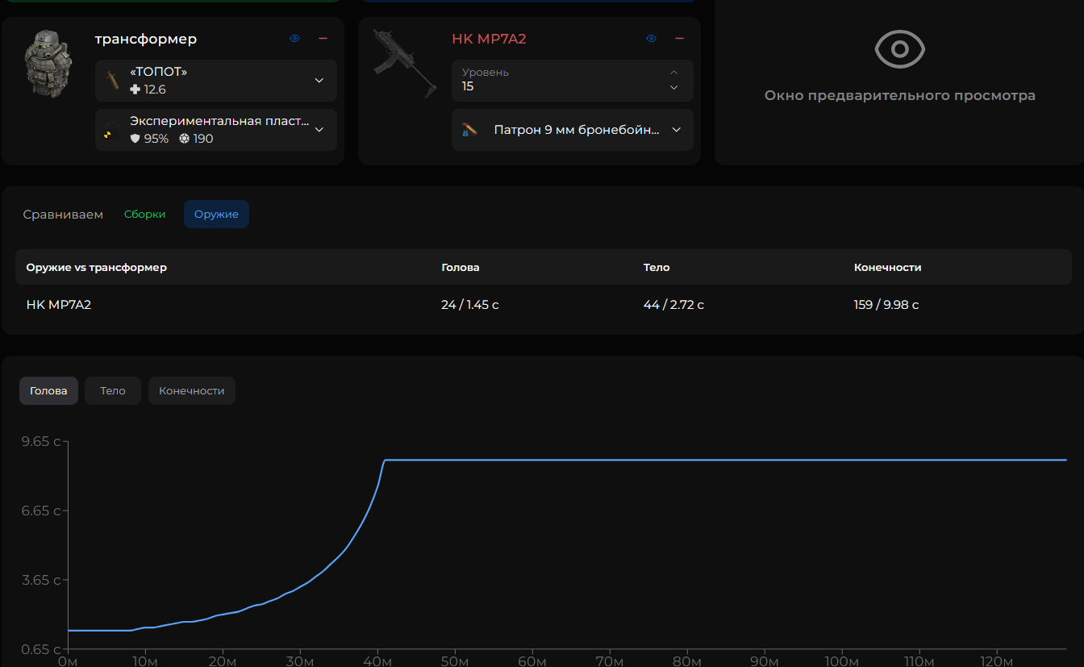Click the трансформер title text

coord(146,39)
